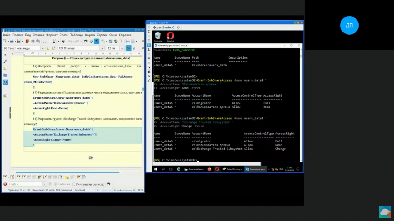
Task: Open the sidebar Gallery icon
Action: coord(5,75)
